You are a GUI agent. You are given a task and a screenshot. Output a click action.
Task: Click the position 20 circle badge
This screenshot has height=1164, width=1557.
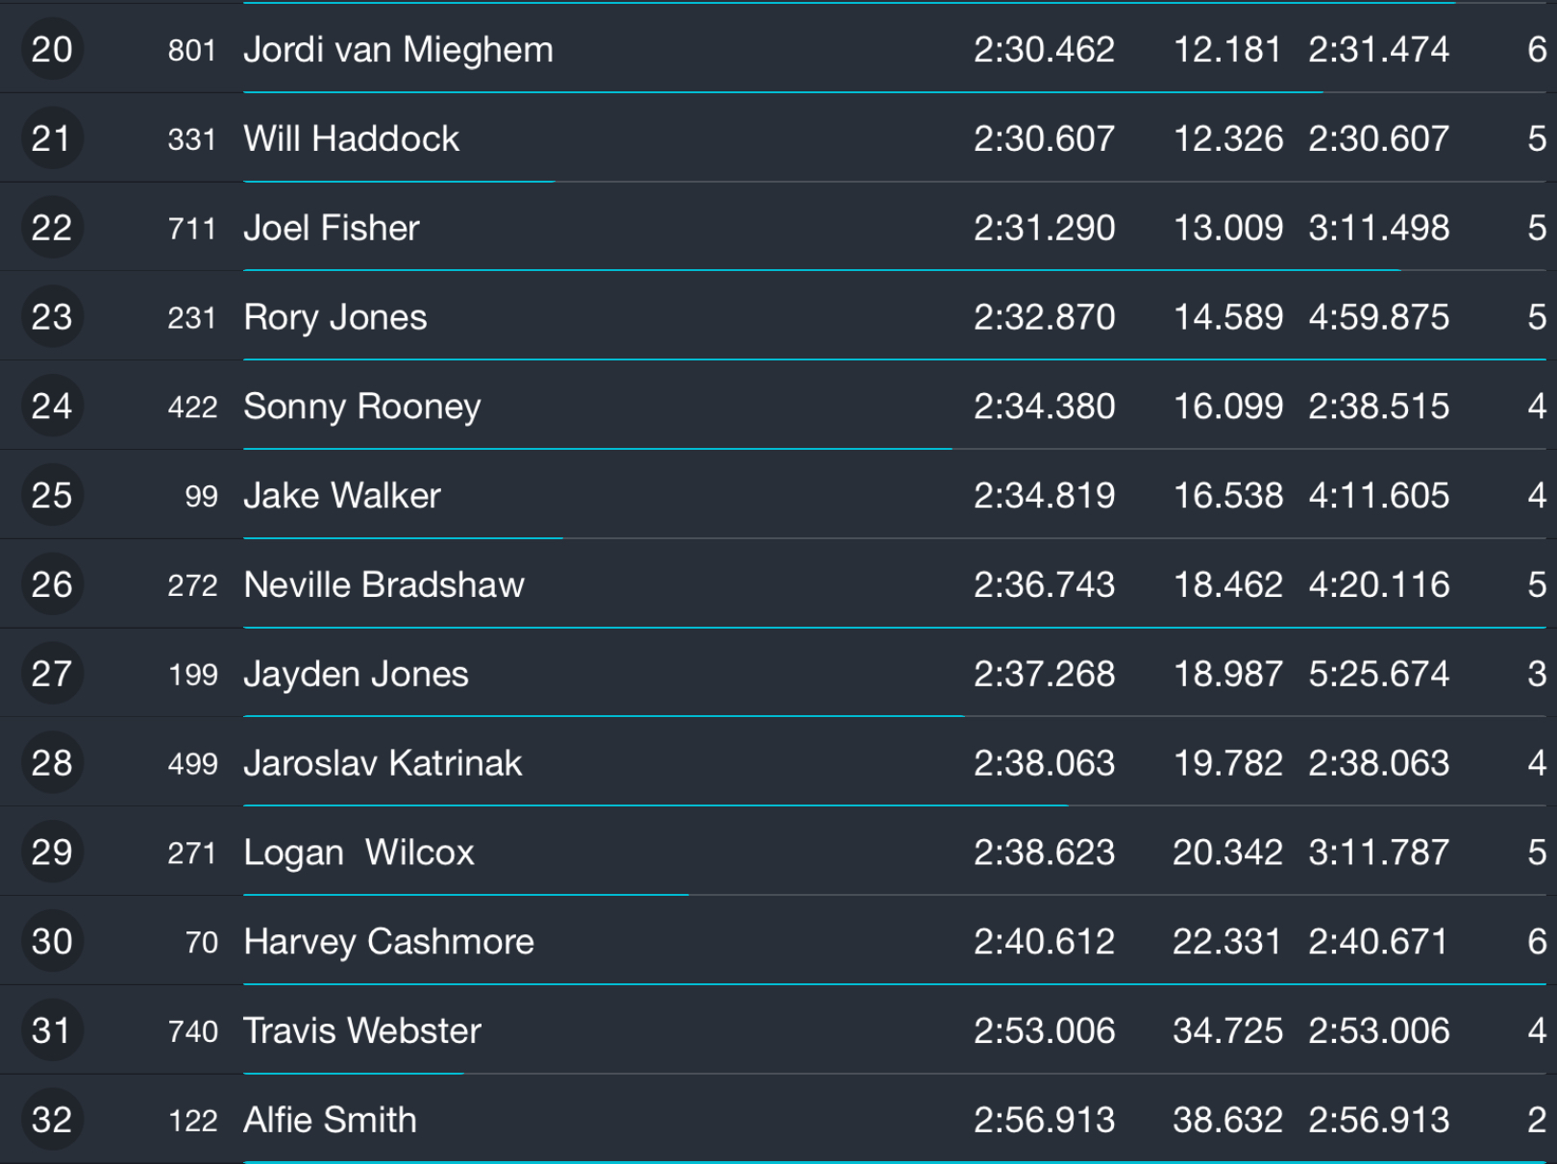tap(52, 49)
